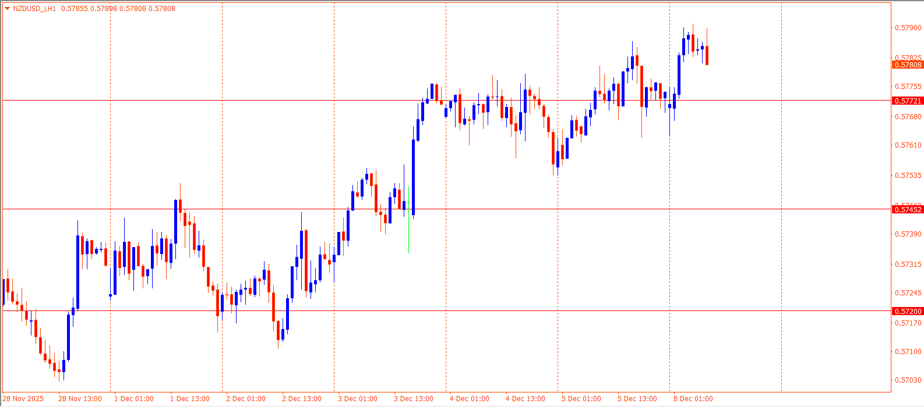The image size is (924, 407).
Task: Click the 3 Dec 01:00 time label
Action: point(358,399)
